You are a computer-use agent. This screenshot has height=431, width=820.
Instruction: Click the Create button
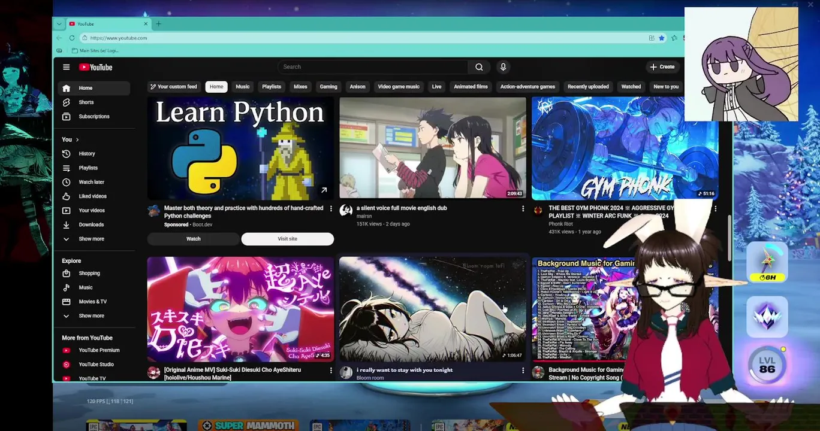pos(662,67)
